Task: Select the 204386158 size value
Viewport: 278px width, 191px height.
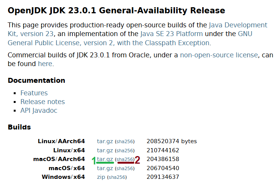Action: click(x=163, y=159)
